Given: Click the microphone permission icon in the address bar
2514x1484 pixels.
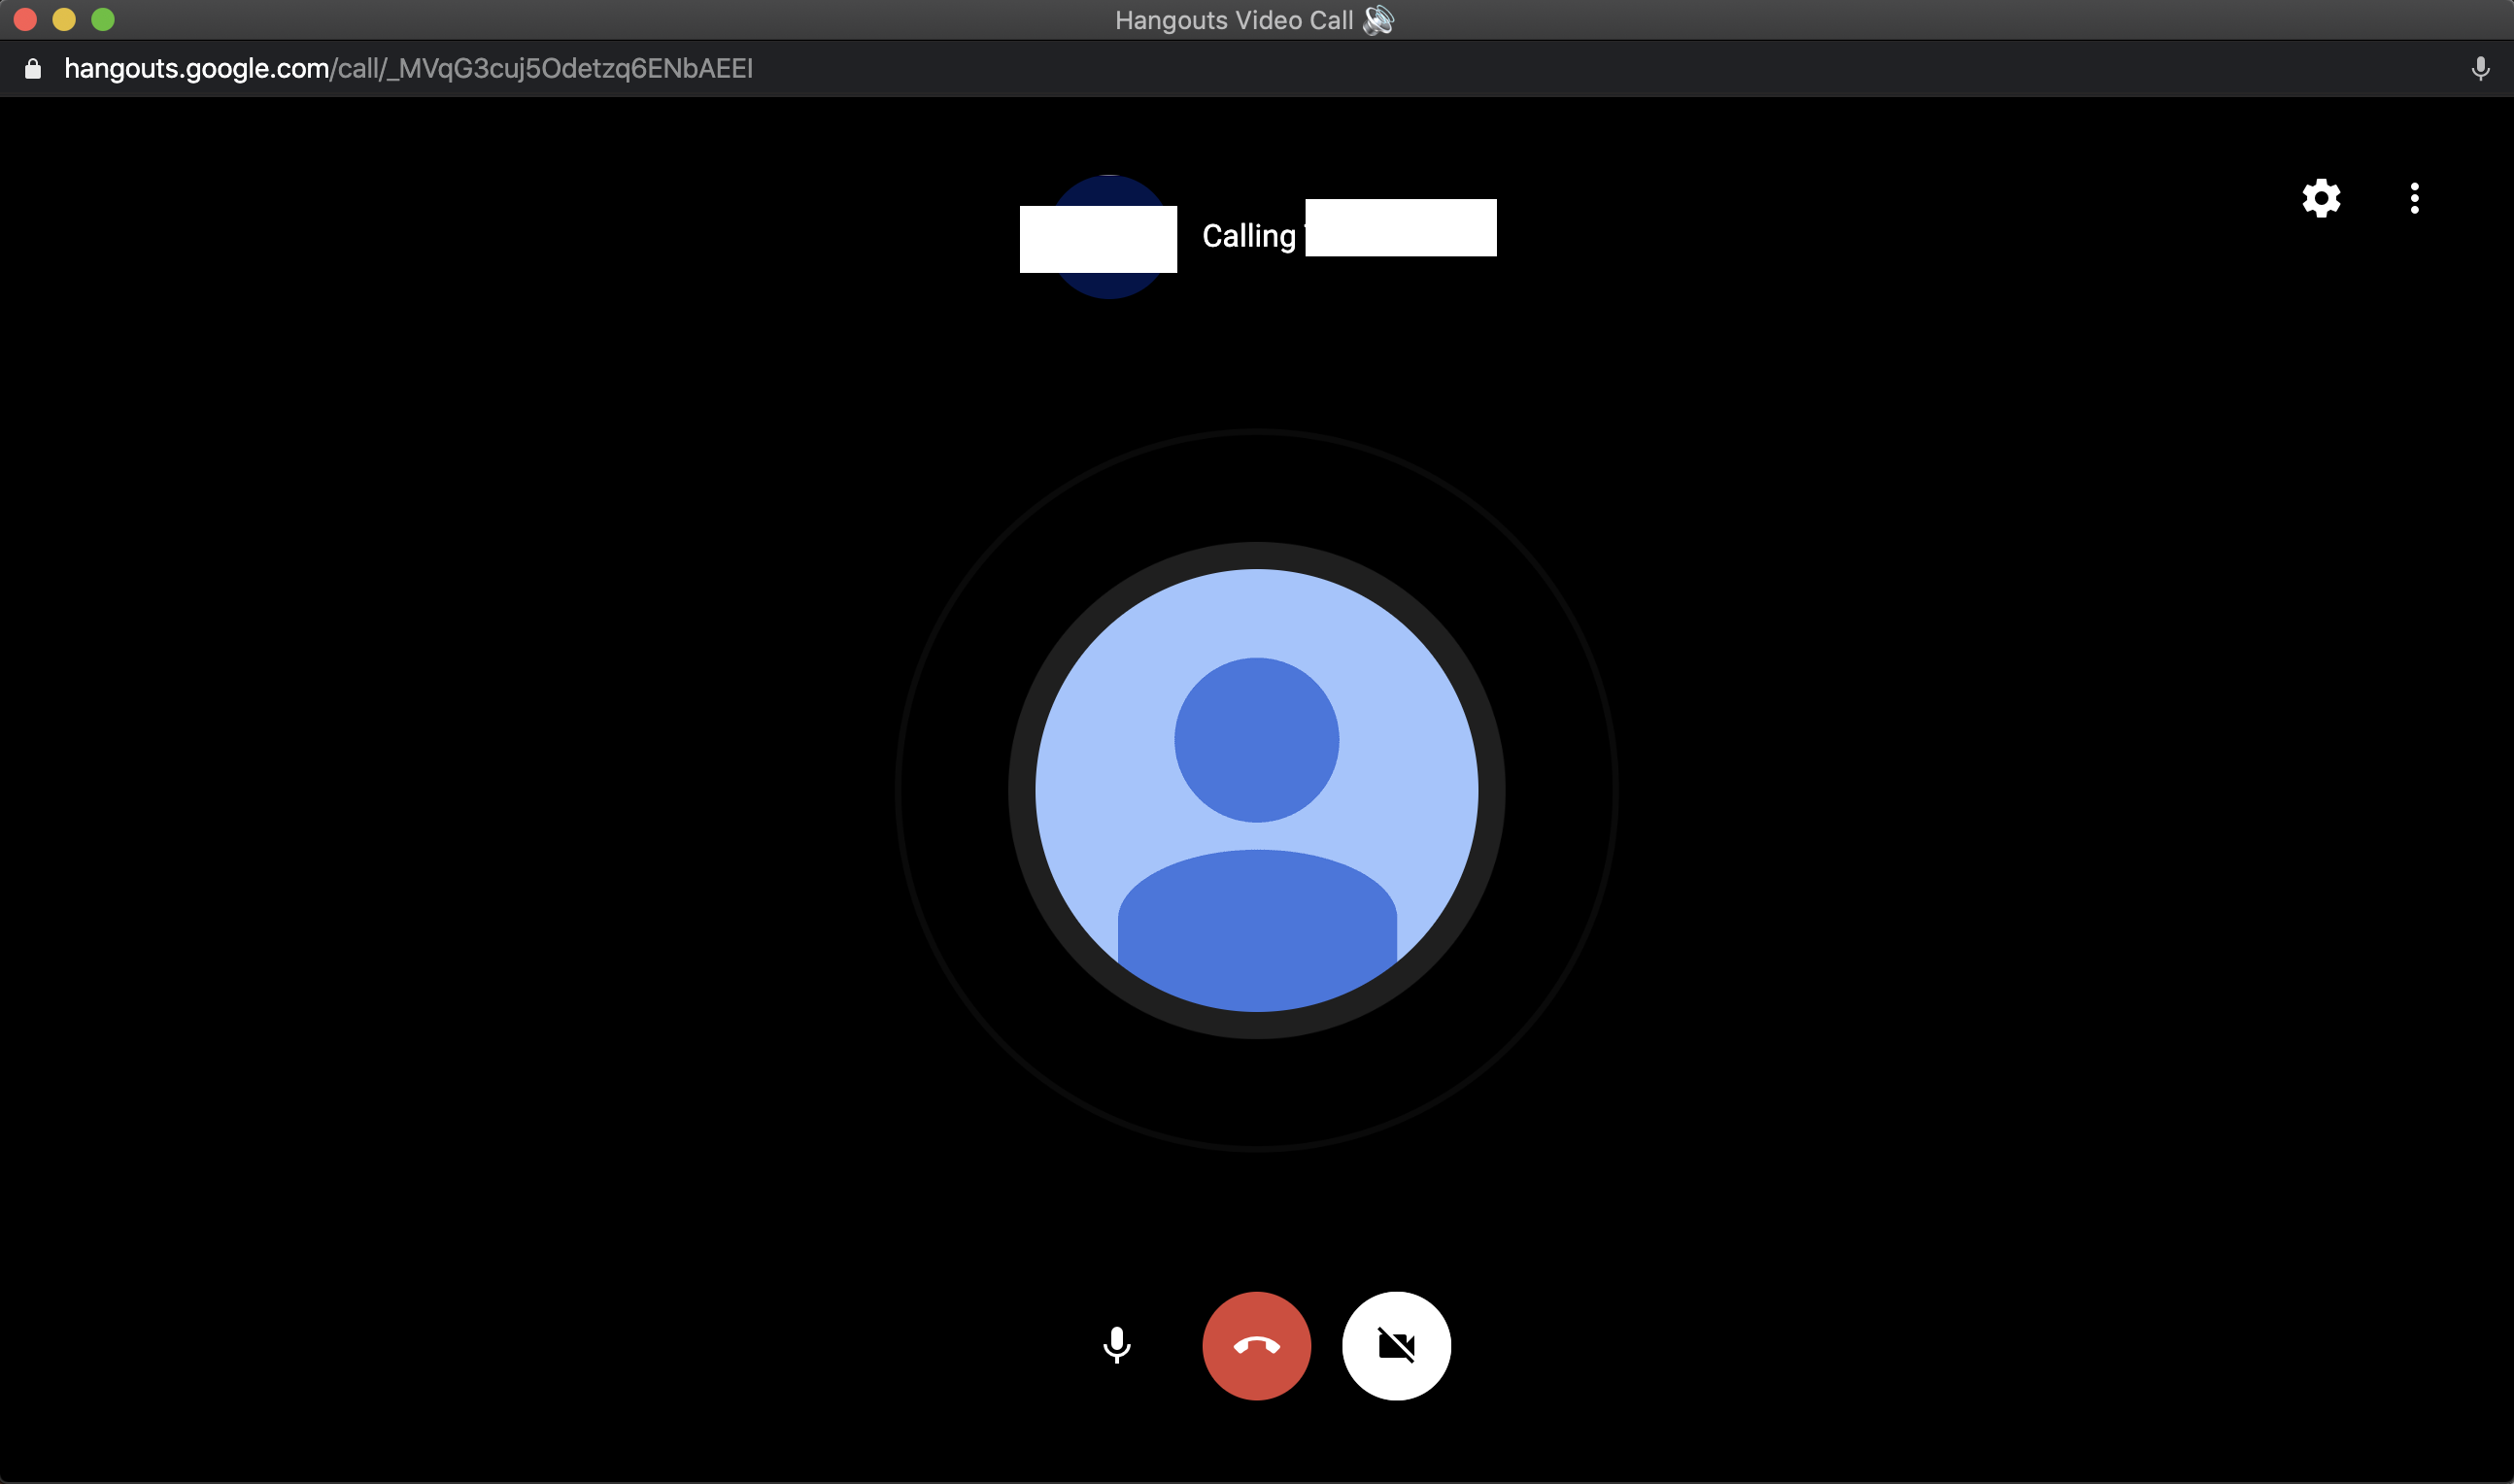Looking at the screenshot, I should point(2481,68).
